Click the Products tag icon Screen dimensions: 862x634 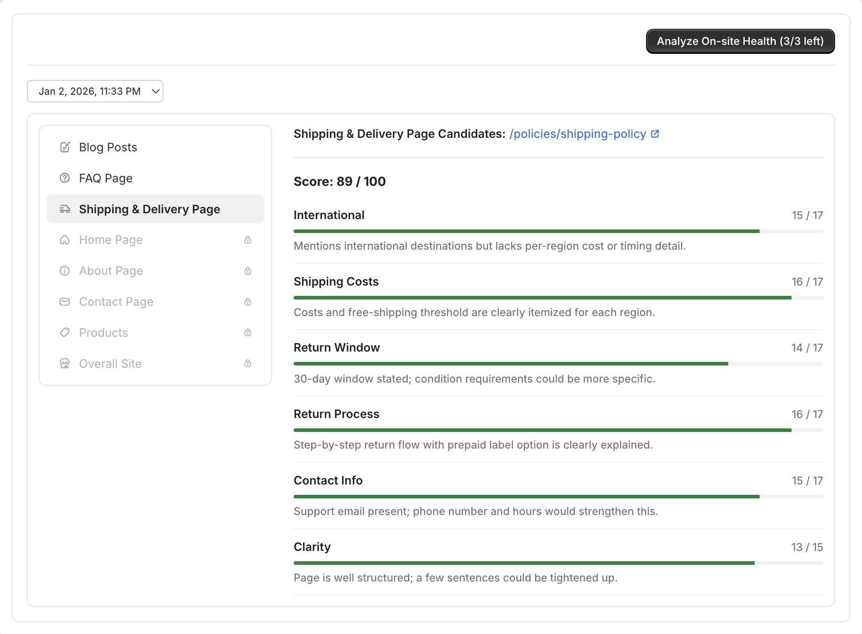(x=65, y=333)
